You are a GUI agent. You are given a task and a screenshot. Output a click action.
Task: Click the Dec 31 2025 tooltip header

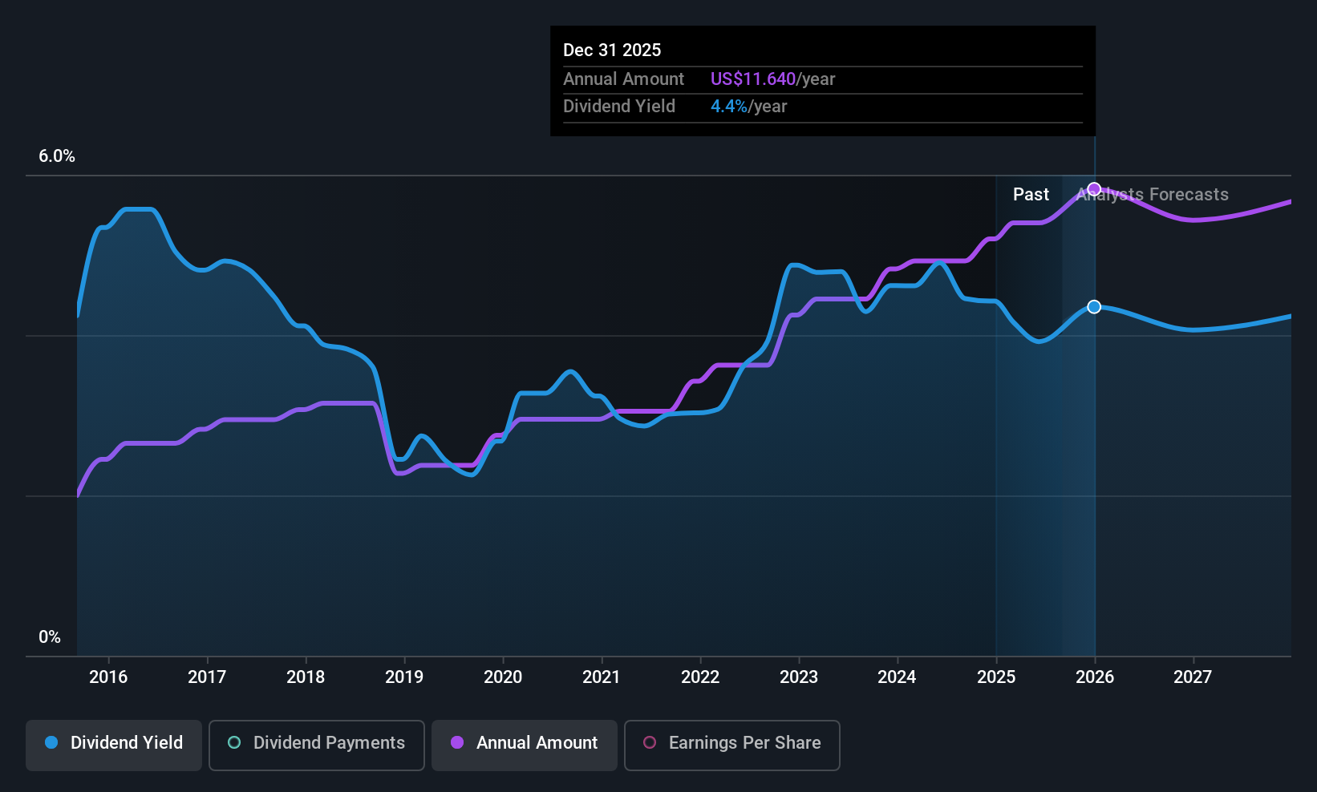[612, 50]
